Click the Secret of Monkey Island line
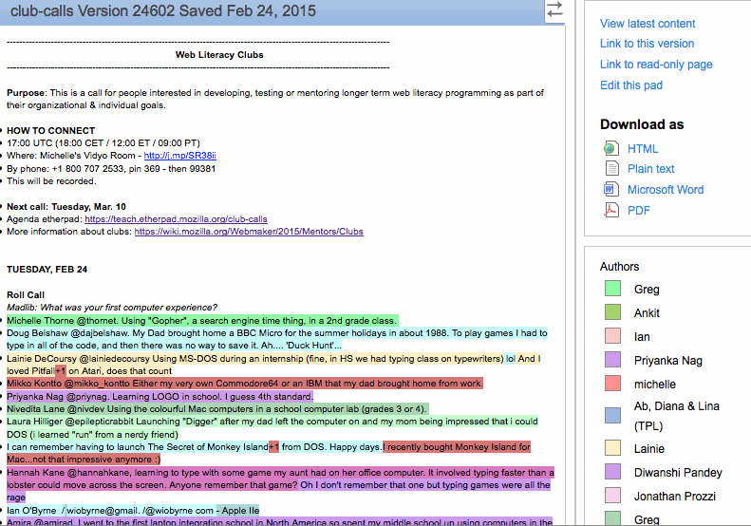751x526 pixels. [x=269, y=453]
